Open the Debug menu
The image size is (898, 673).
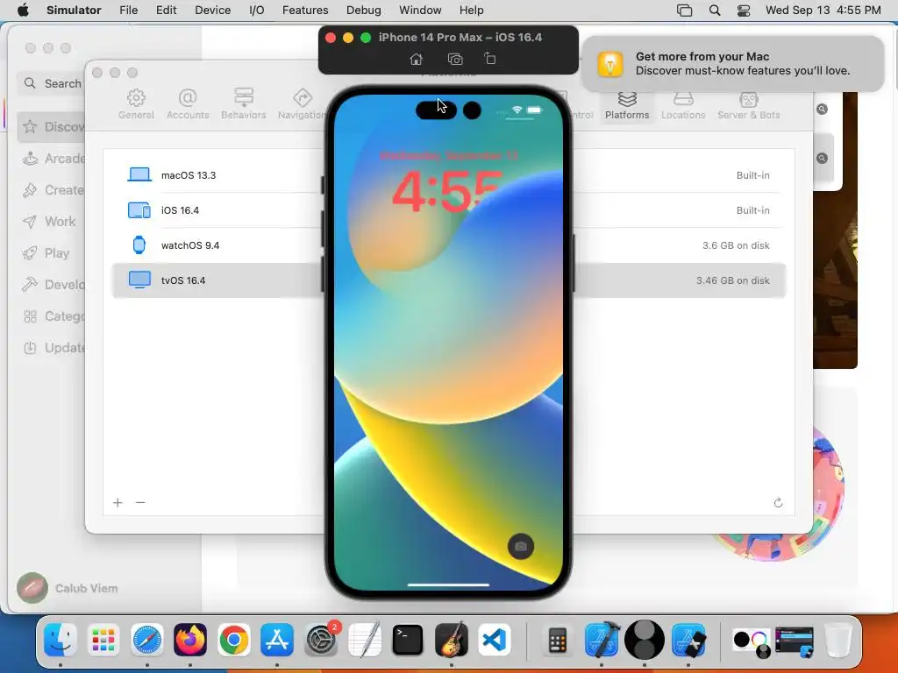(364, 11)
